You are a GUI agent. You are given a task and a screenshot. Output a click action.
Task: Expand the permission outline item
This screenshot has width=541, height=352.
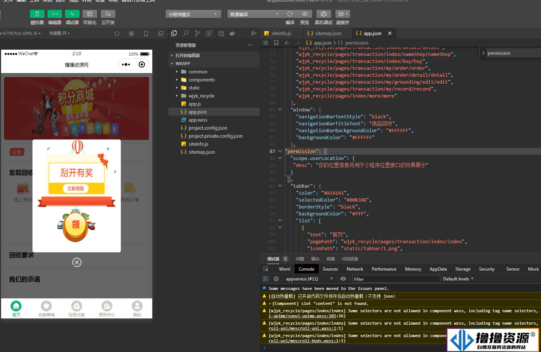pos(483,53)
